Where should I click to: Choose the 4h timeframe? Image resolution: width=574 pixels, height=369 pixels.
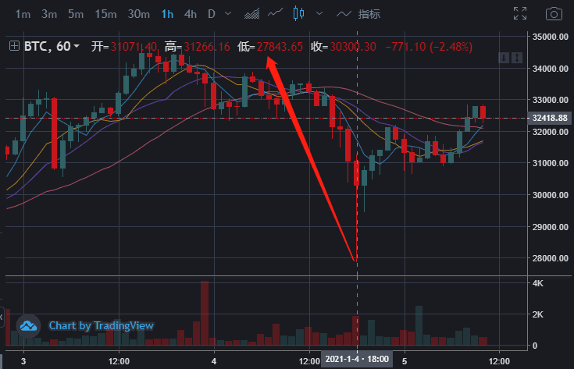click(x=191, y=14)
